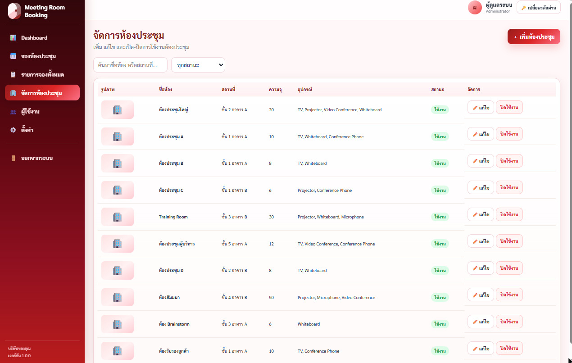Image resolution: width=572 pixels, height=363 pixels.
Task: Go to จองห้องประชุม menu item
Action: [42, 56]
